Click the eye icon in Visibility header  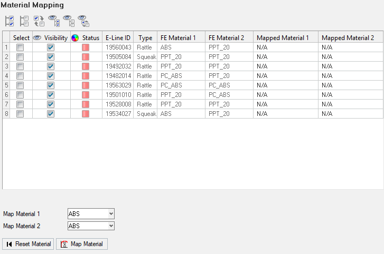pyautogui.click(x=37, y=38)
